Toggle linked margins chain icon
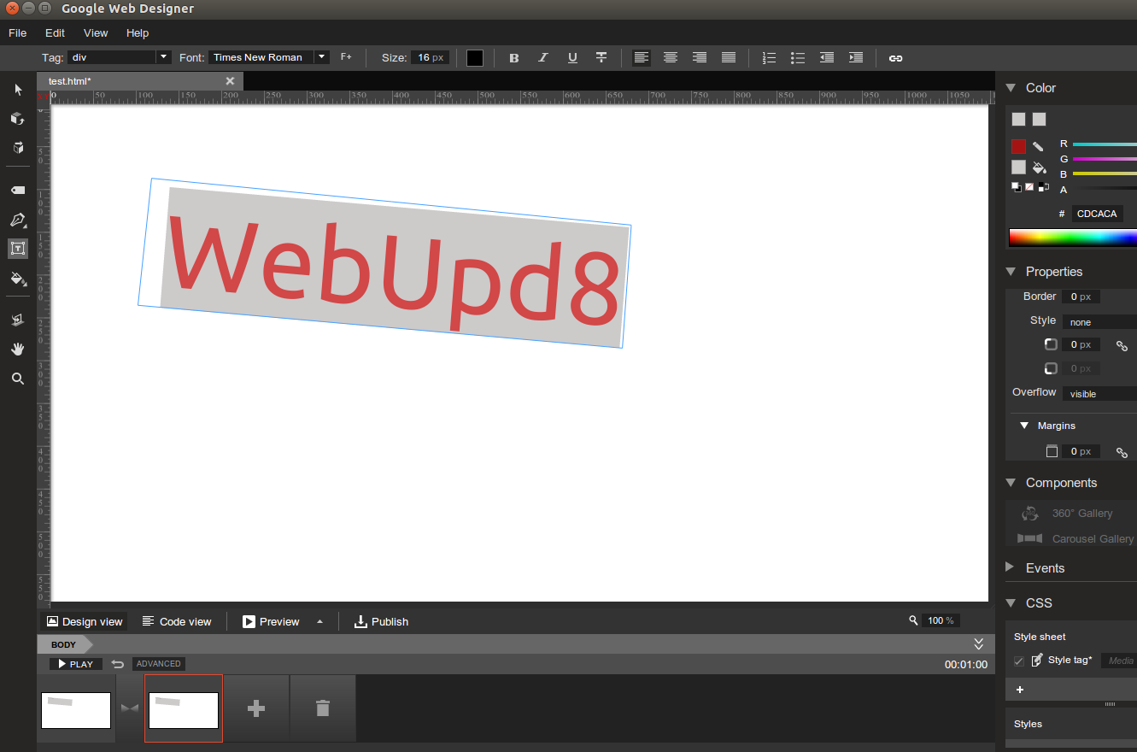 (x=1122, y=452)
